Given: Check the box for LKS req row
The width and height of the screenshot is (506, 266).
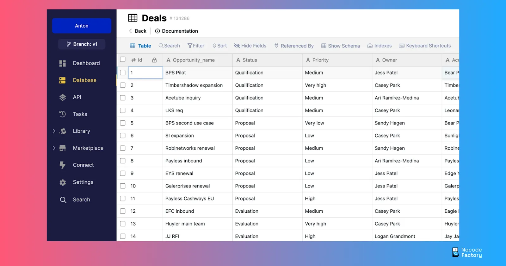Looking at the screenshot, I should tap(123, 111).
